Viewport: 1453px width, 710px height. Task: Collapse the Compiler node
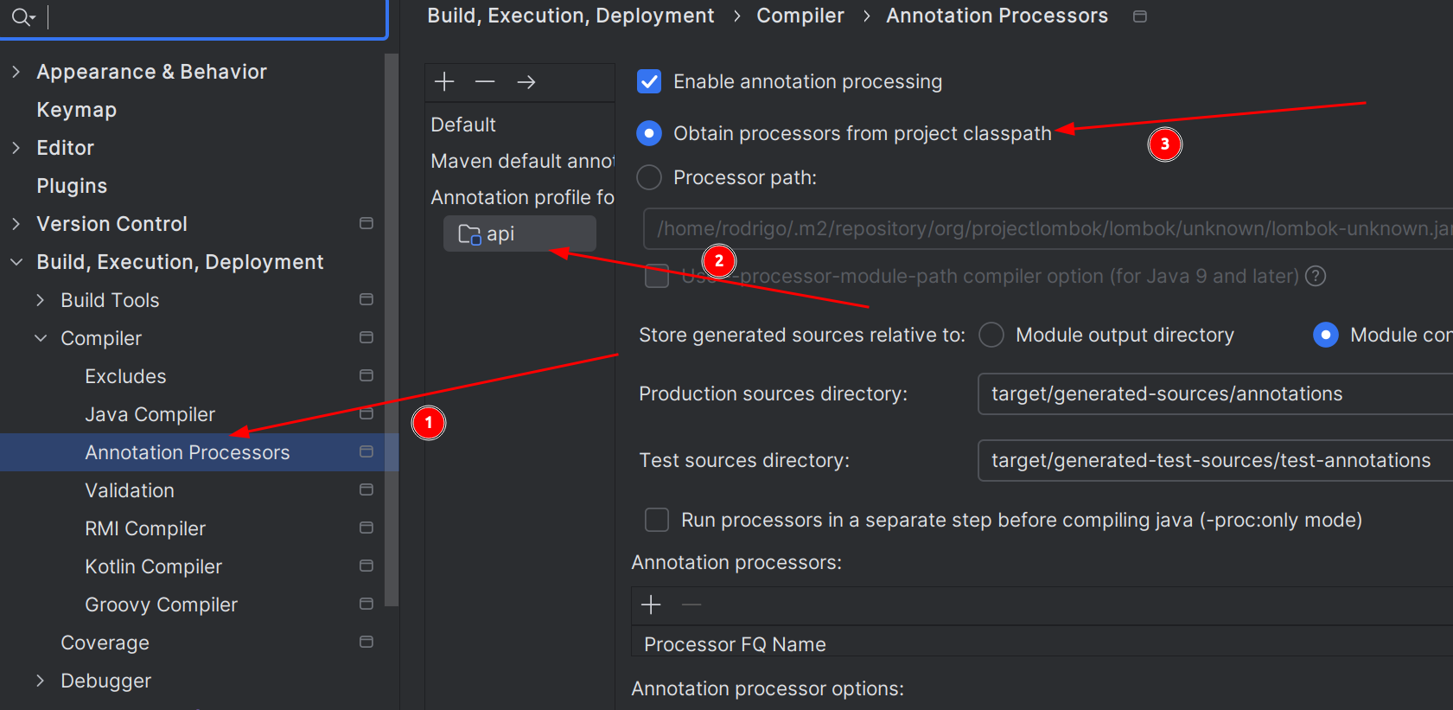(40, 338)
